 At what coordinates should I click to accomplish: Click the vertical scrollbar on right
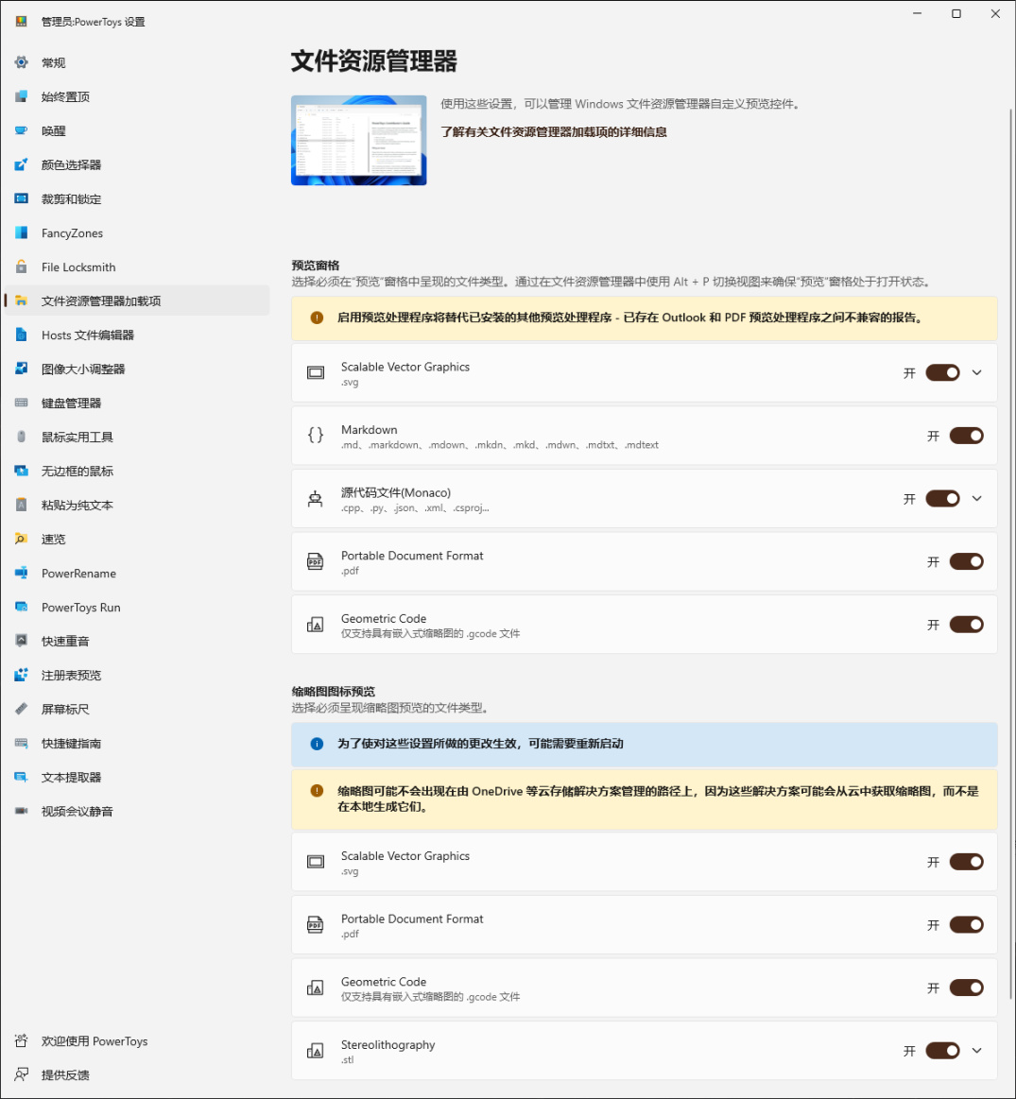pos(1011,554)
